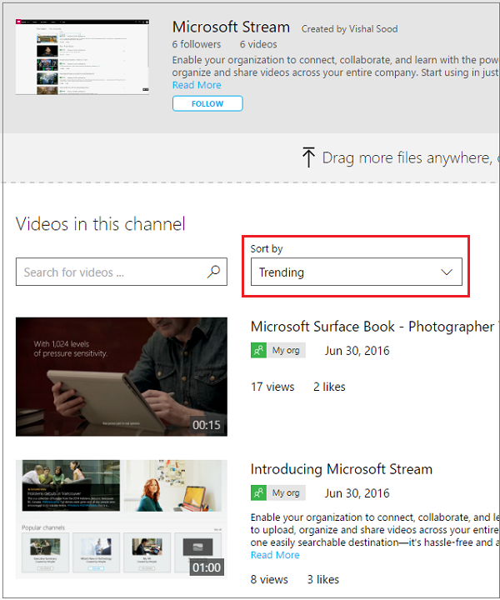Click the 17 views text

[272, 387]
